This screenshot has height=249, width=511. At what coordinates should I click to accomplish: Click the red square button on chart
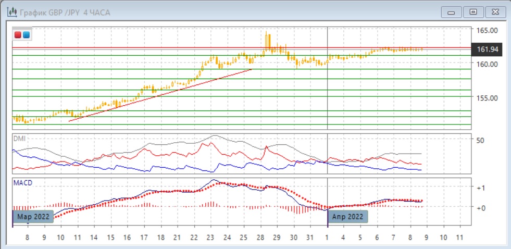(18, 35)
